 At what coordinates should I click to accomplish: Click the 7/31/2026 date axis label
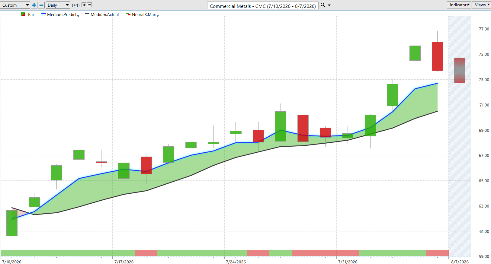tap(348, 262)
